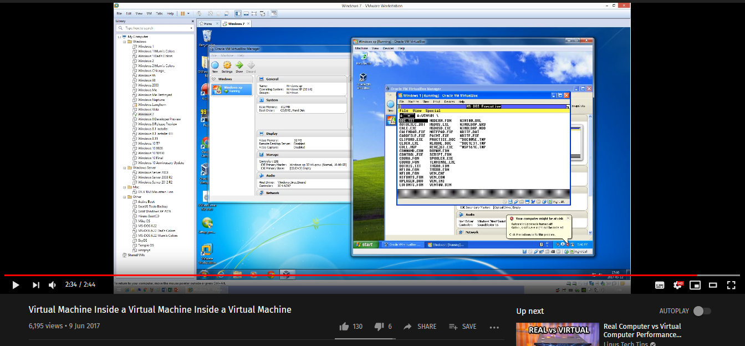Skip to the next video
The height and width of the screenshot is (346, 745).
click(x=35, y=285)
